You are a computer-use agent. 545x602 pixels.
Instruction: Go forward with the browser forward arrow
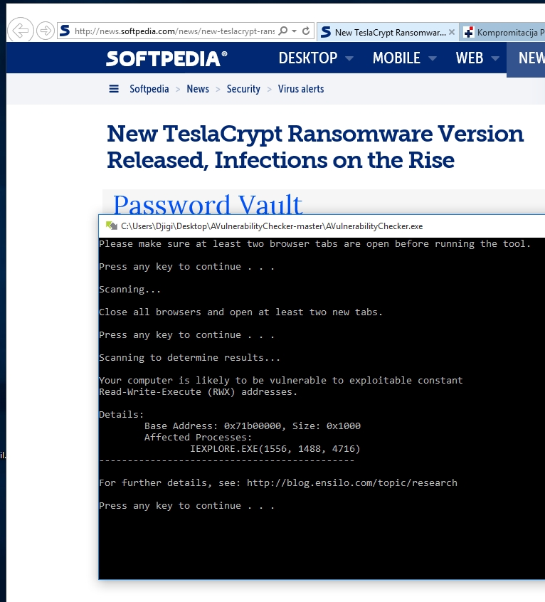[46, 31]
